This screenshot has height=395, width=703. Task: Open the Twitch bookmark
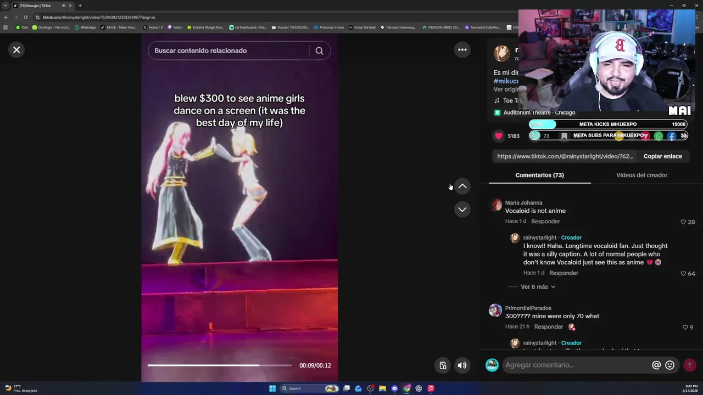pyautogui.click(x=175, y=27)
